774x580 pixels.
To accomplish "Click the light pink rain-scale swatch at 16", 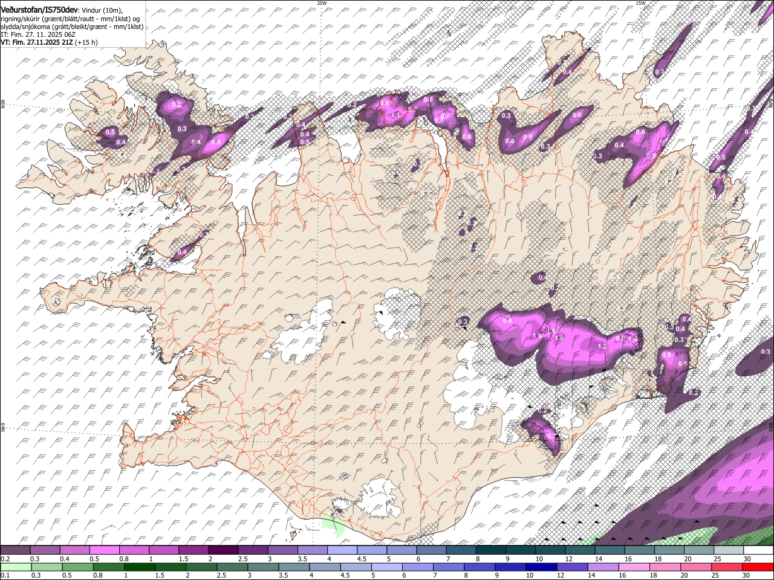I will (634, 567).
